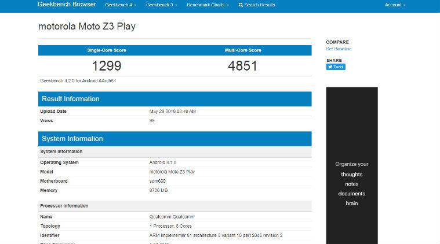The image size is (440, 244).
Task: Click the 'Organize your thoughts' advertisement
Action: pos(352,165)
